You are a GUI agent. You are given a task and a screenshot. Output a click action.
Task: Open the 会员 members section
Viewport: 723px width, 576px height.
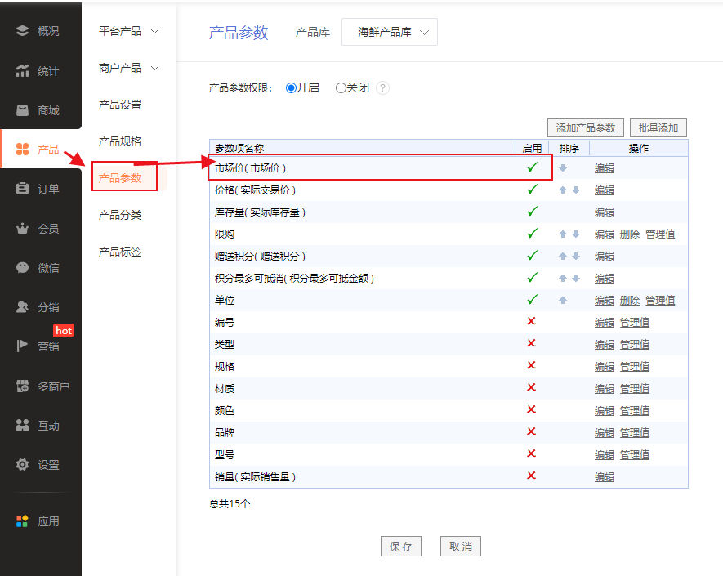click(38, 228)
